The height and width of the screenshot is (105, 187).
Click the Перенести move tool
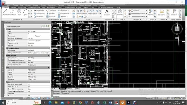click(x=39, y=10)
